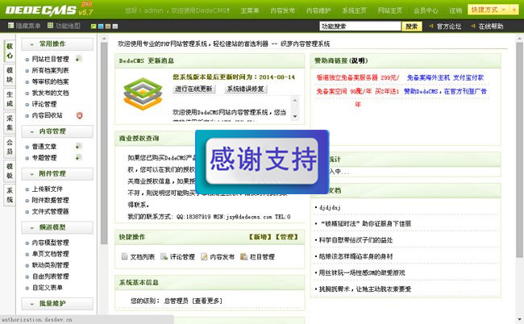
Task: Switch to the 系统 side tab
Action: point(10,195)
